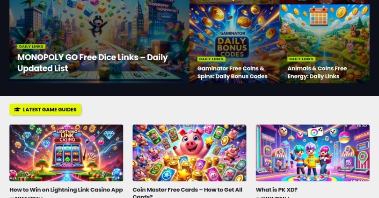The height and width of the screenshot is (198, 379).
Task: Read How to Win on Lightning Link Casino App
Action: click(x=66, y=190)
